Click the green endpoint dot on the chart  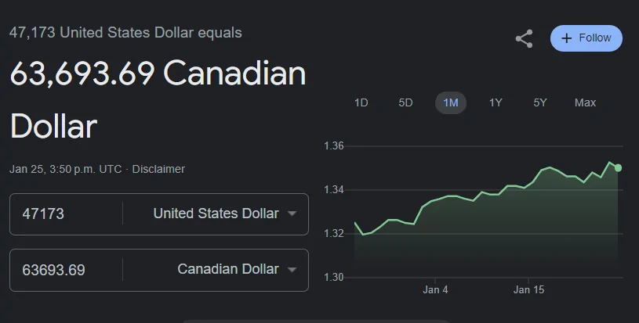618,168
